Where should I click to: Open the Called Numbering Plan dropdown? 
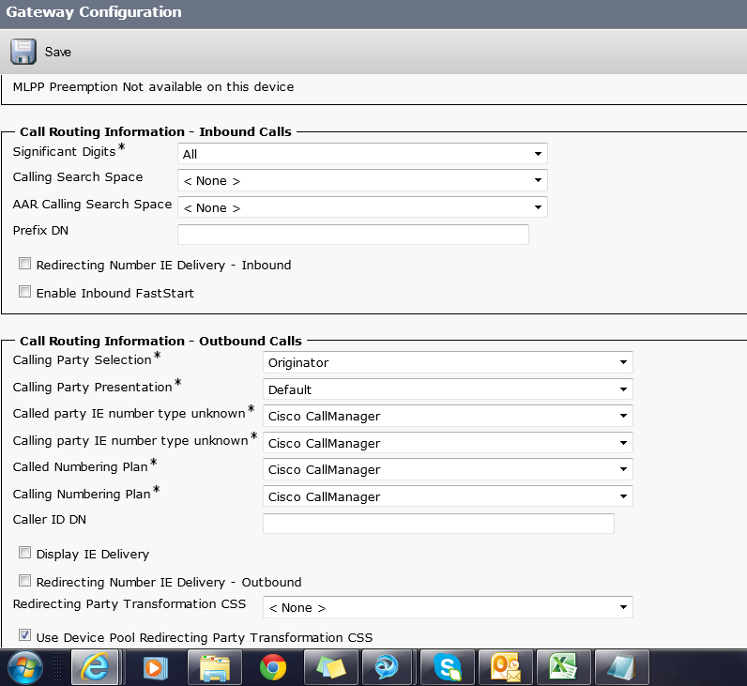(448, 469)
